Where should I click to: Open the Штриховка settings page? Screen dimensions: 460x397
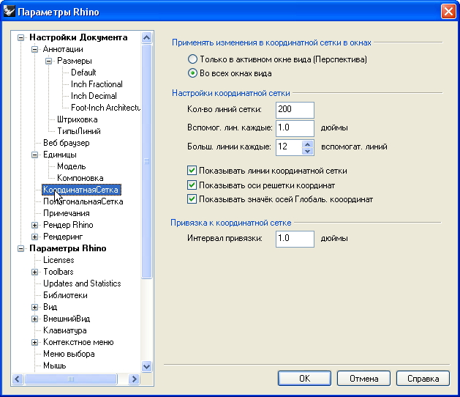click(x=78, y=119)
